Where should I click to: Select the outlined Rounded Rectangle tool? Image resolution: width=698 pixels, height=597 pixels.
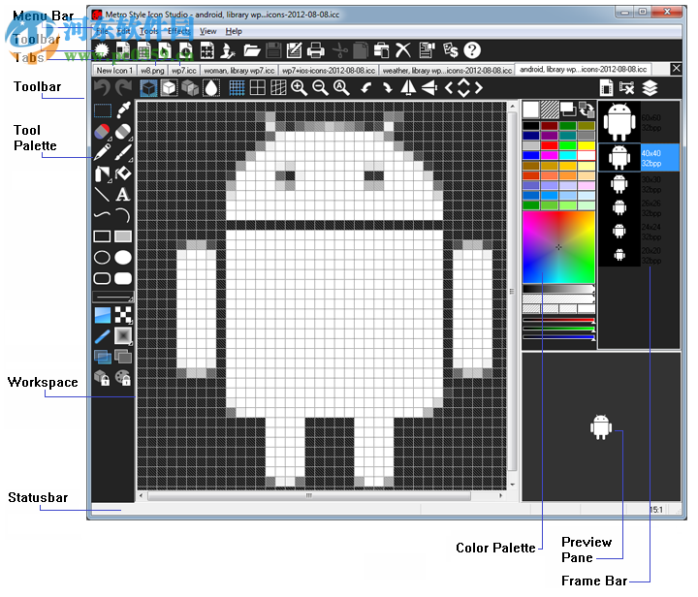click(103, 278)
